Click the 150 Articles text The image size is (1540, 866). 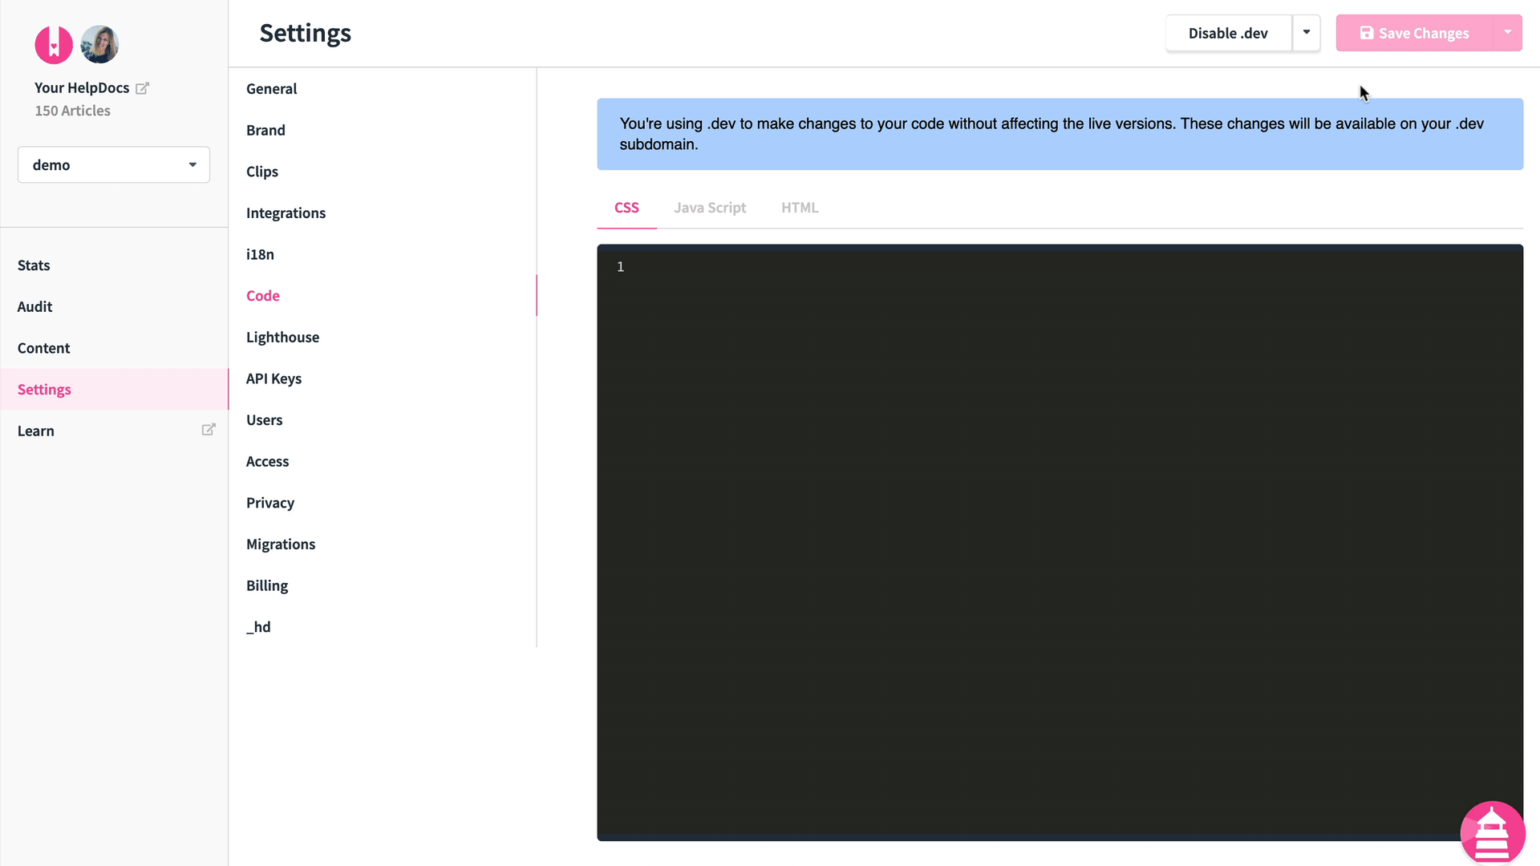[72, 111]
